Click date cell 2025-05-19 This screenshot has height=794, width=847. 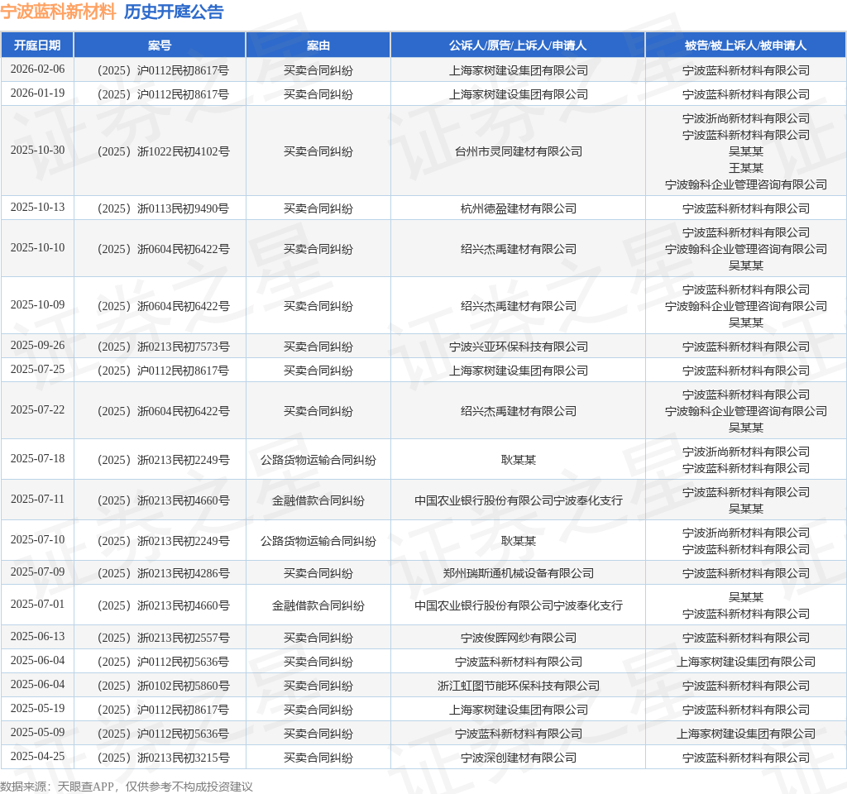point(37,709)
